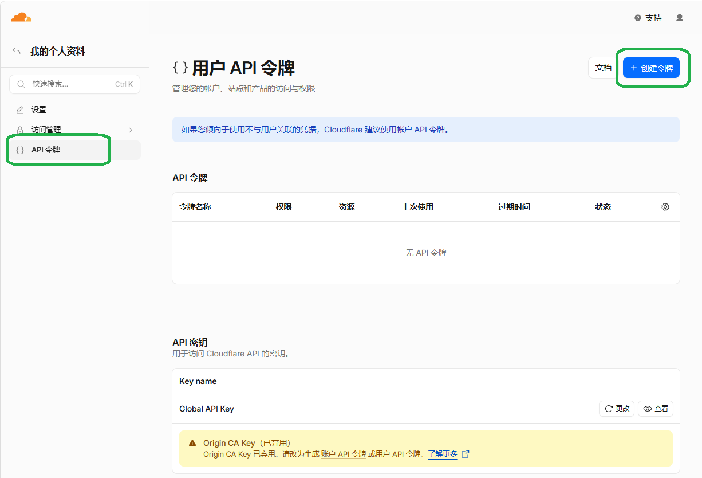Follow the 账户 API 令牌 link in yellow warning
702x478 pixels.
344,454
